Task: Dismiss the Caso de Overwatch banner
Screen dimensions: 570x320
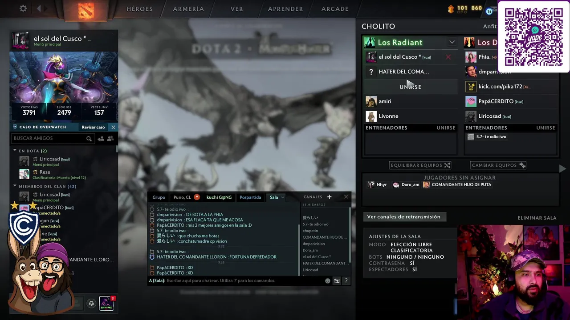Action: [113, 127]
